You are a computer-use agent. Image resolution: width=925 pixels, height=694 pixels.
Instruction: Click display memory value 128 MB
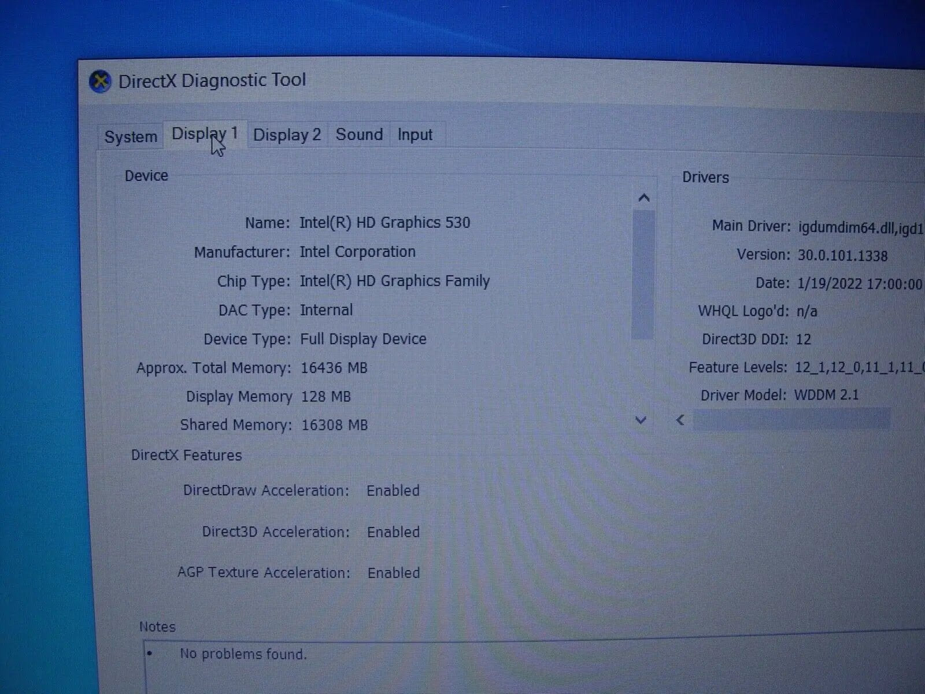point(326,397)
